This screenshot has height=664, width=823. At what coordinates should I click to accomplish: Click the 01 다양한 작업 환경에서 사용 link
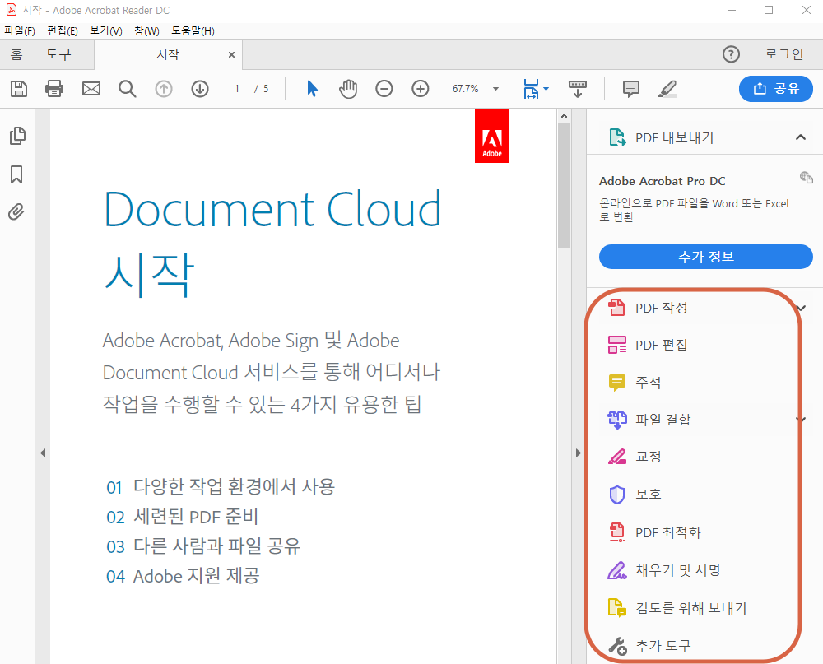(221, 486)
